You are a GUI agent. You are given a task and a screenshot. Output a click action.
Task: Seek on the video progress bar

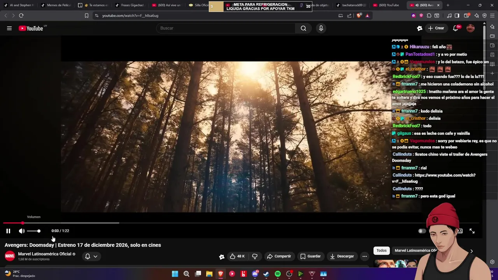(x=241, y=223)
